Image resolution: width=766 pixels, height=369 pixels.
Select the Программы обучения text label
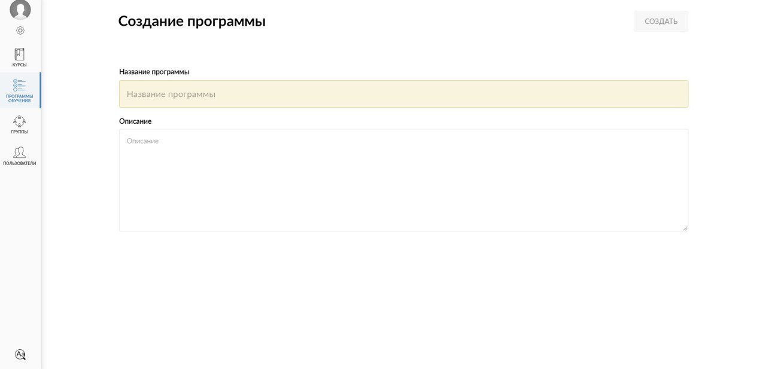(x=20, y=98)
